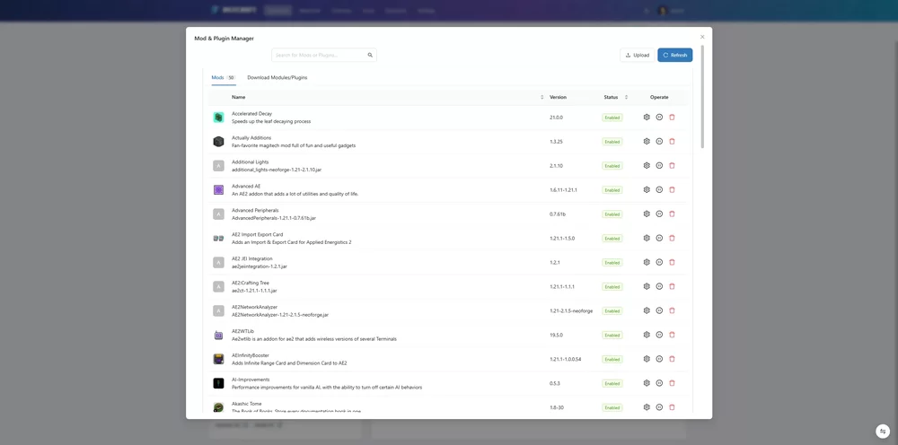The height and width of the screenshot is (445, 898).
Task: Open settings gear for AE2 Import Export Card
Action: tap(647, 238)
